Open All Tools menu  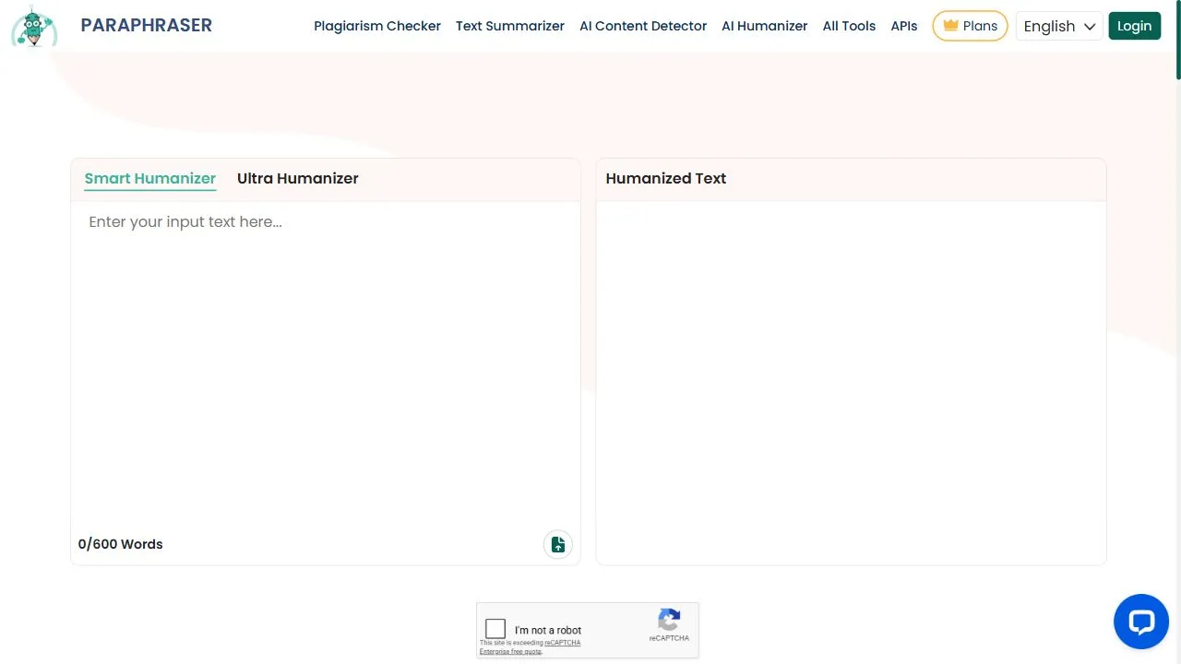[x=850, y=26]
